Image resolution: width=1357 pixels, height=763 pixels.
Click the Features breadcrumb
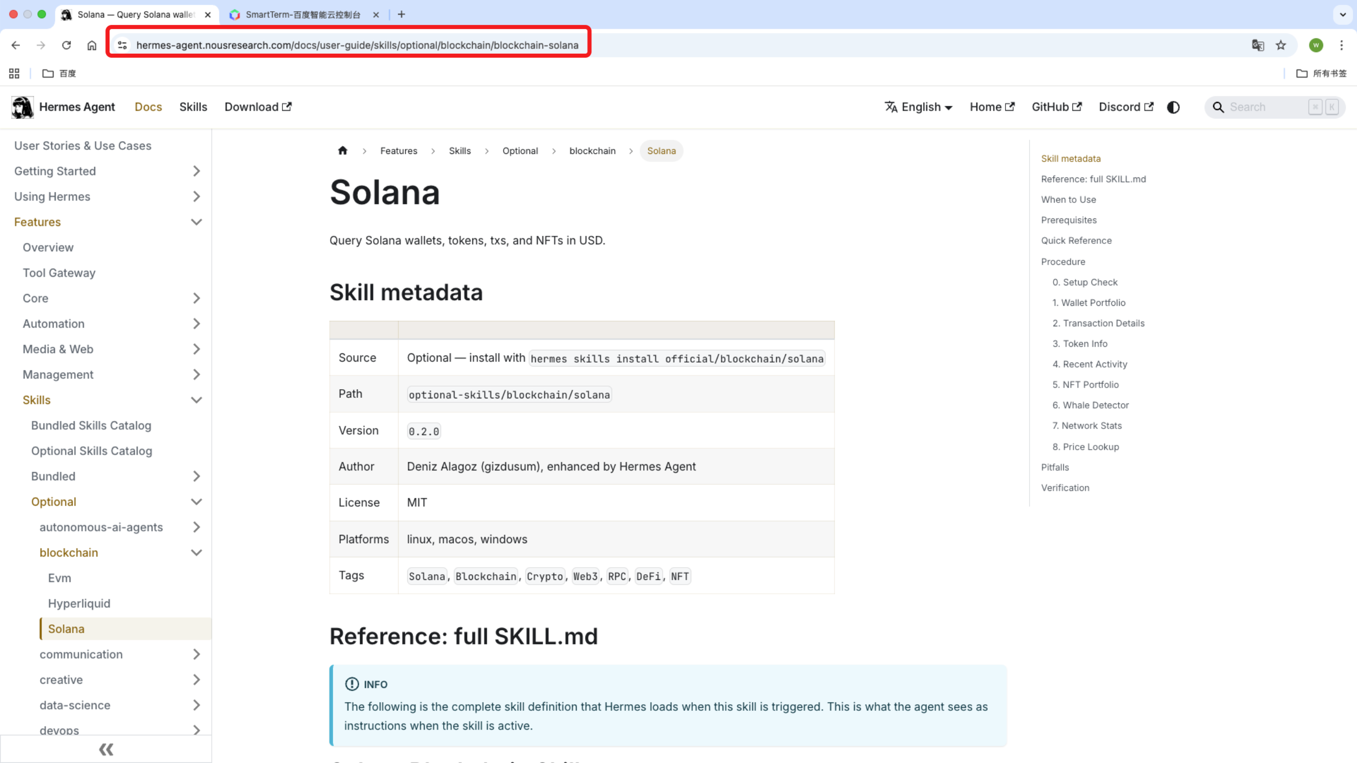click(x=399, y=150)
